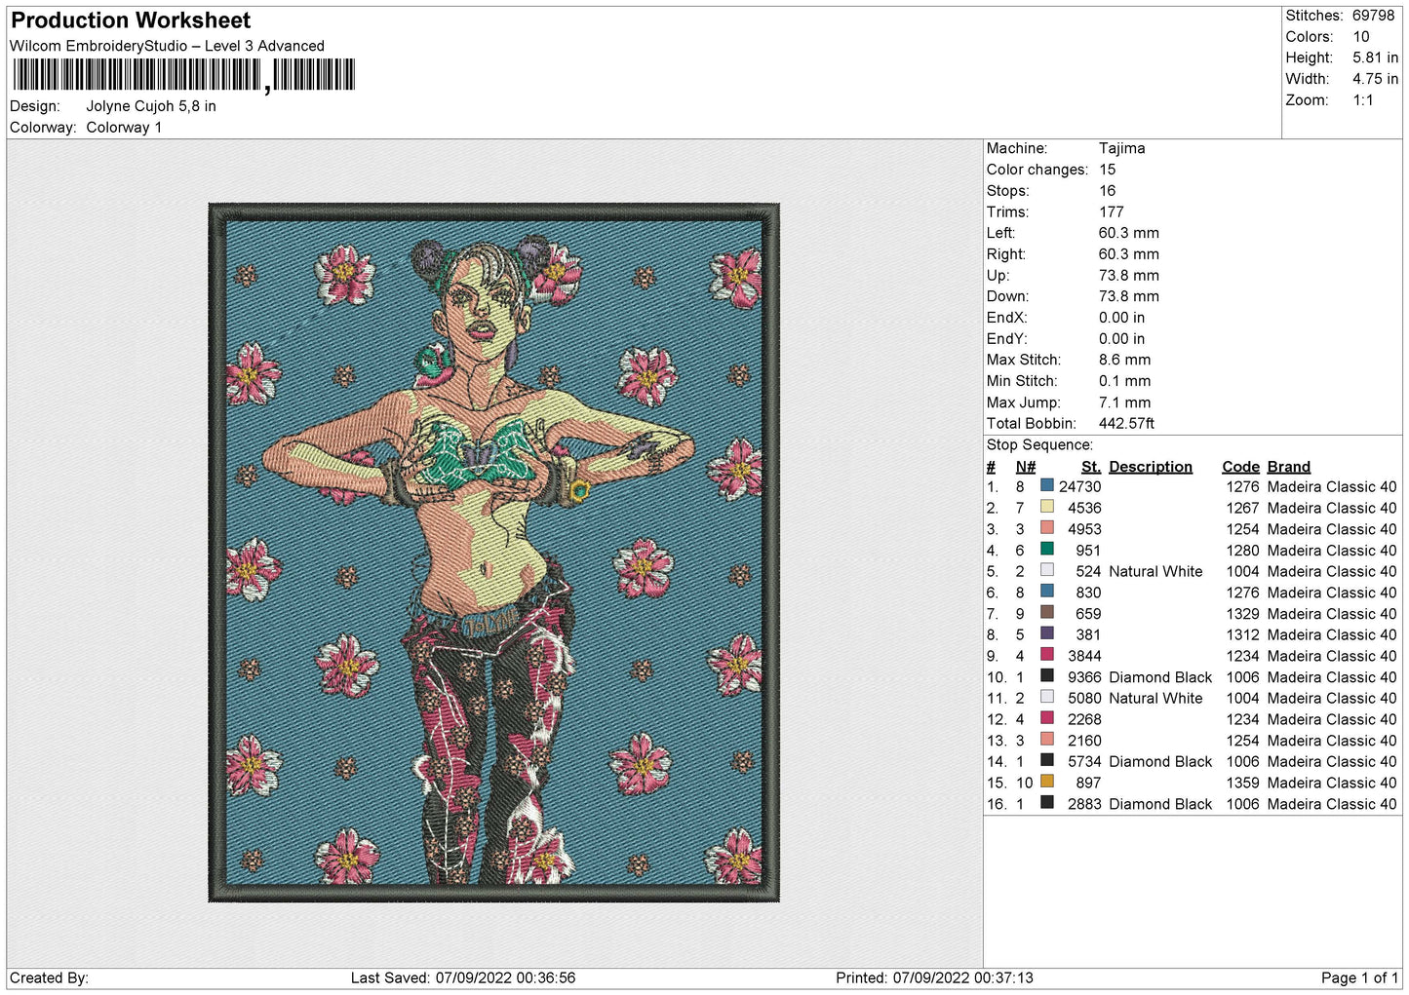1409x995 pixels.
Task: Click the 'N#' column header
Action: click(1025, 467)
